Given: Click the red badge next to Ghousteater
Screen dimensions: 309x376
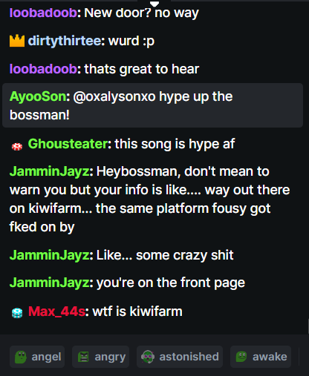Looking at the screenshot, I should [17, 146].
